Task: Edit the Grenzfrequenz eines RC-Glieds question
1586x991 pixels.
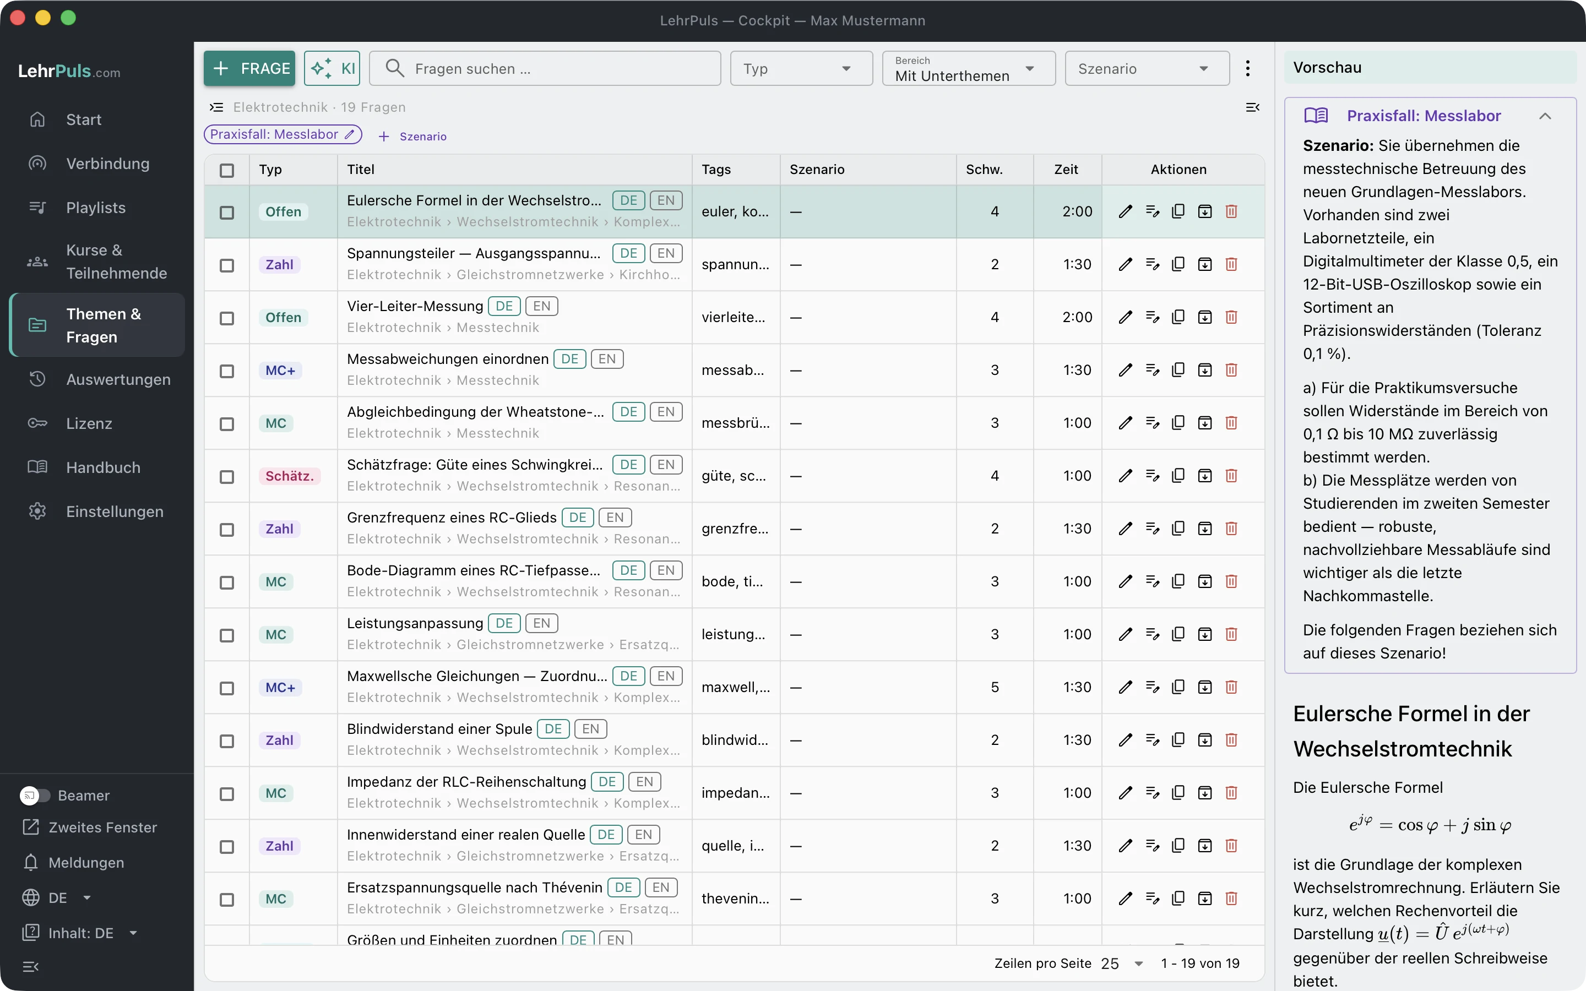Action: pos(1125,529)
